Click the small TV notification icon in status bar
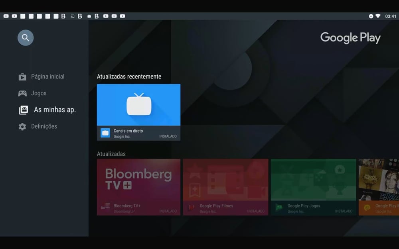 (x=89, y=16)
